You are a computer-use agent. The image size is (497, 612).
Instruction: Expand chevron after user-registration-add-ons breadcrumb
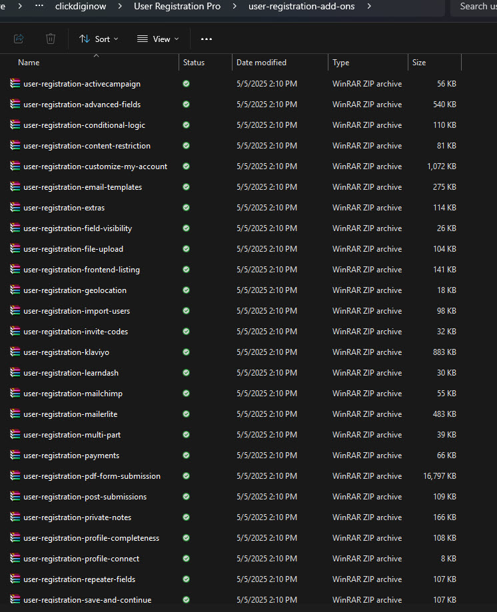[369, 6]
